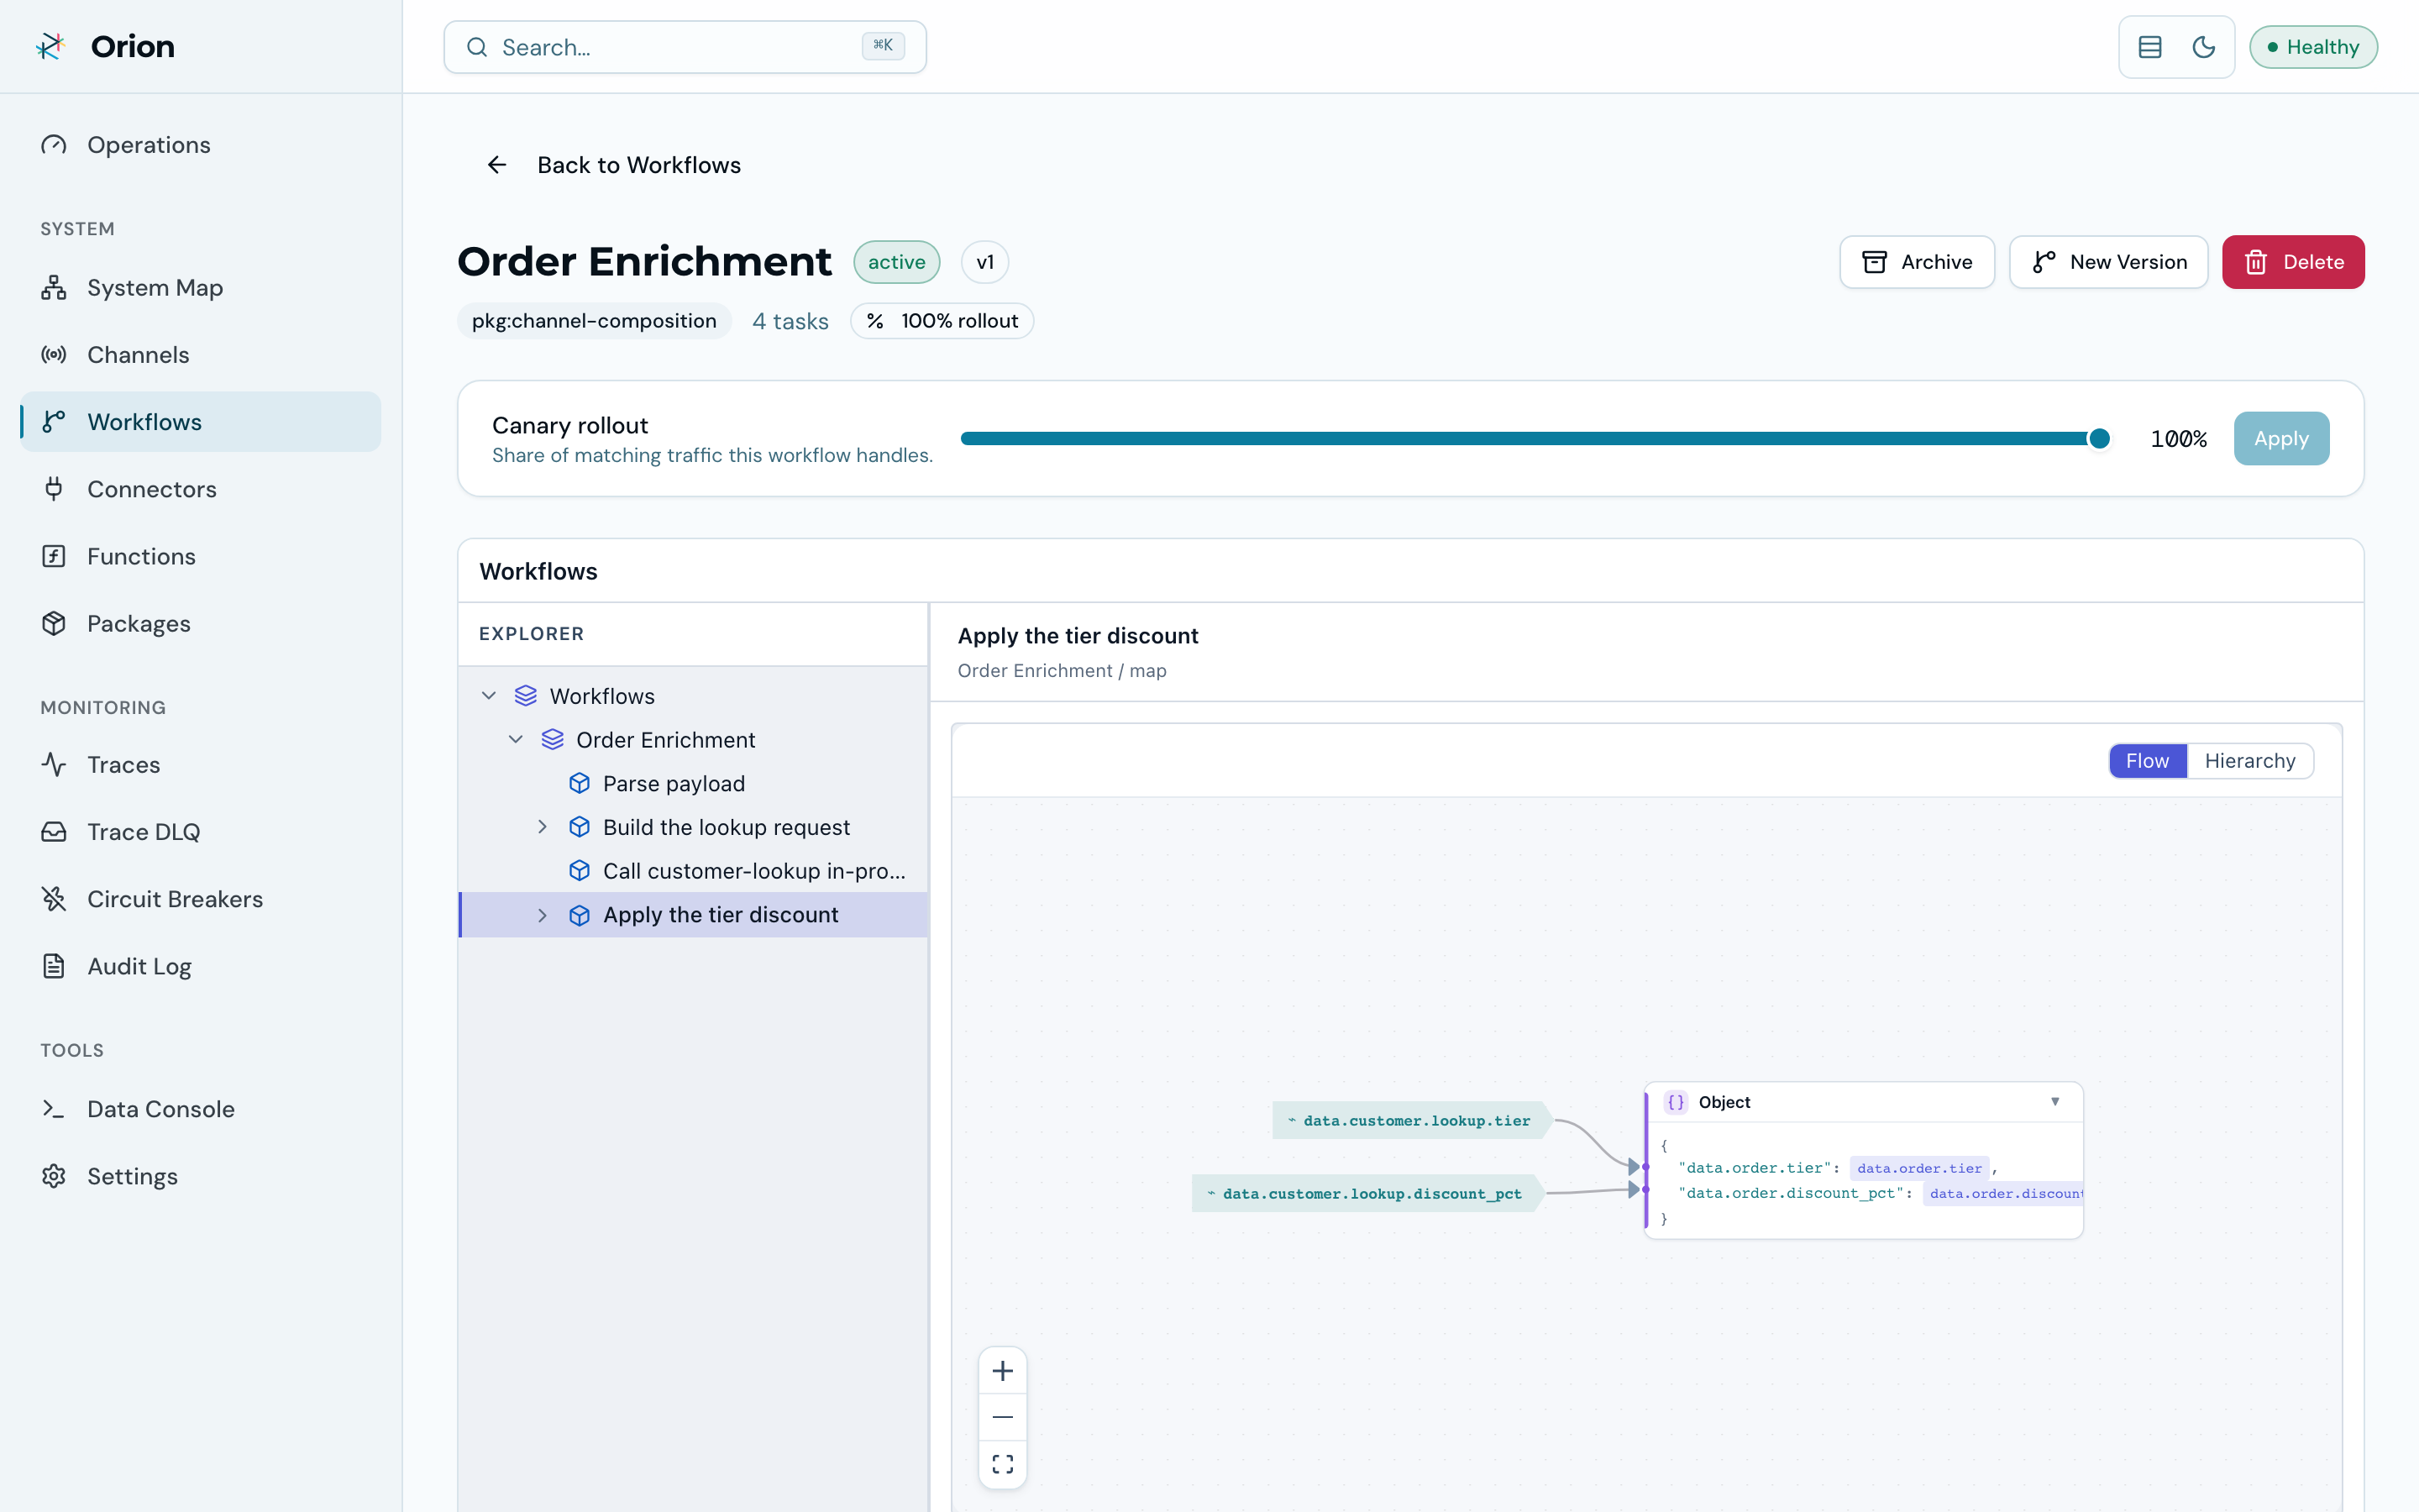Select Build the lookup request task
This screenshot has height=1512, width=2419.
[694, 827]
